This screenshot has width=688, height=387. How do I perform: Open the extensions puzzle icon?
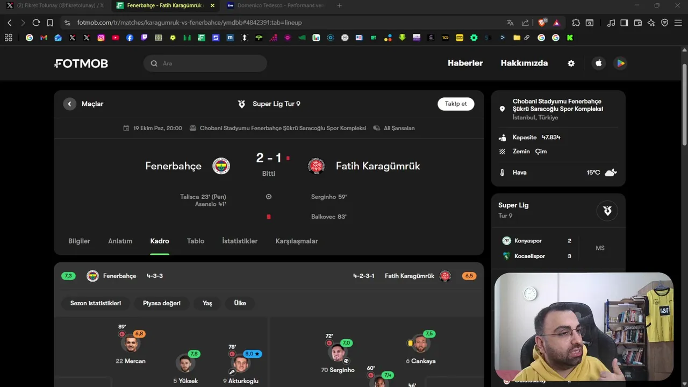pyautogui.click(x=576, y=23)
